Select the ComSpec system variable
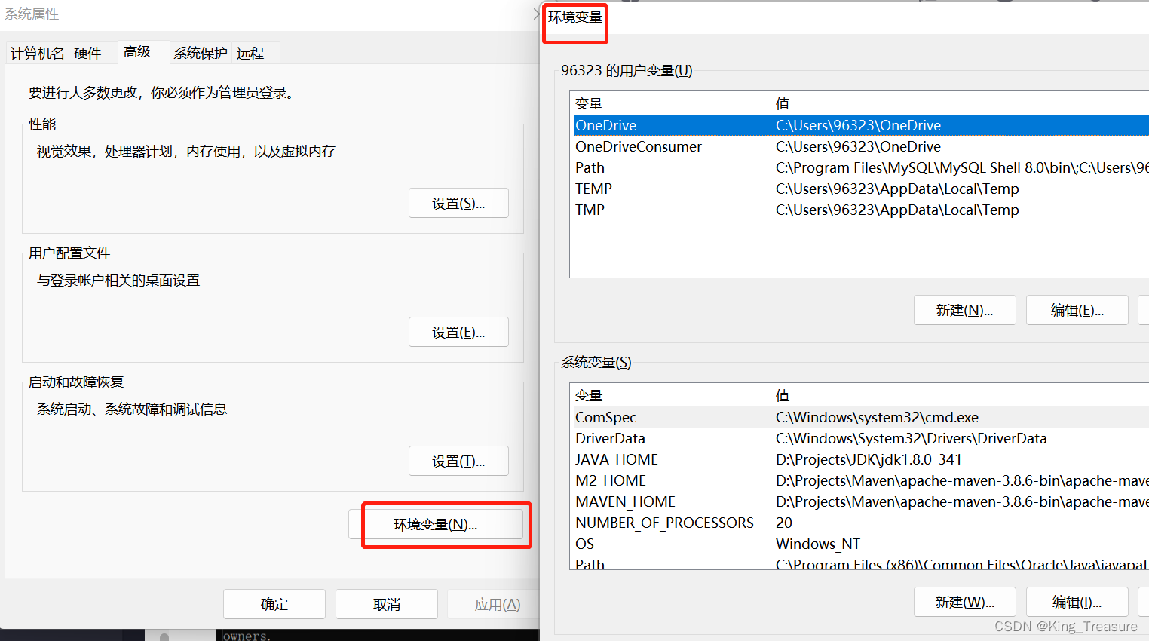The height and width of the screenshot is (641, 1149). point(860,417)
